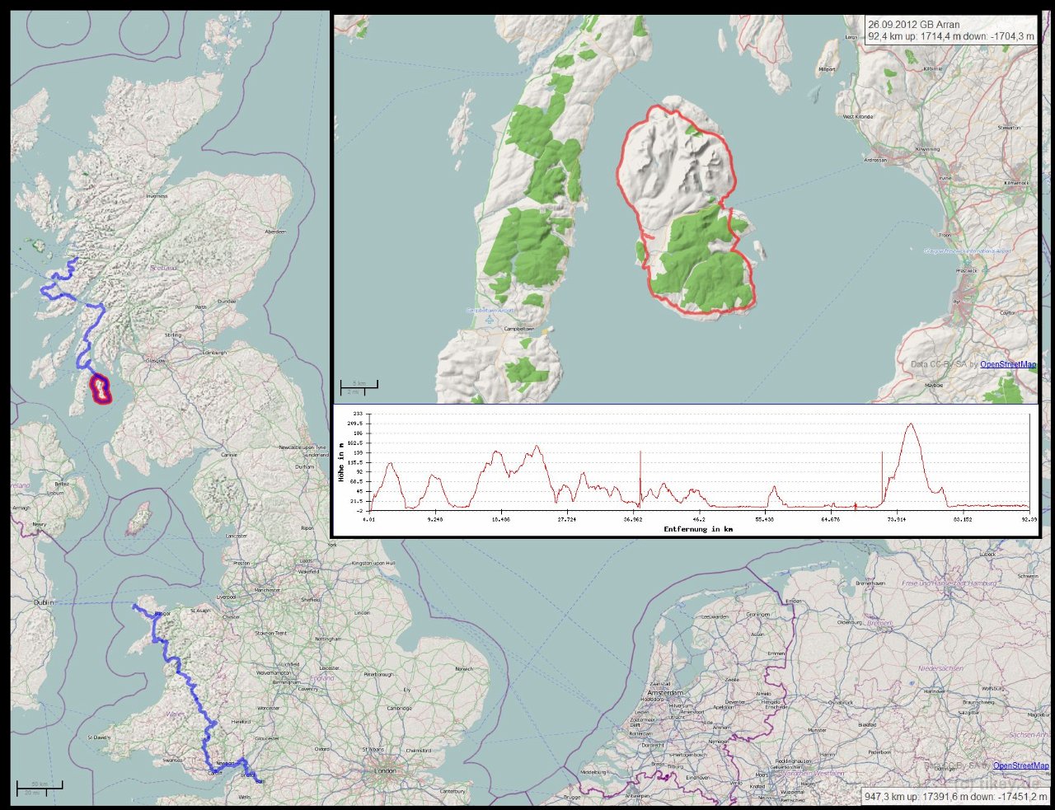The width and height of the screenshot is (1055, 810).
Task: Click the 'Stoke-on-Trent' label on the map
Action: point(270,633)
